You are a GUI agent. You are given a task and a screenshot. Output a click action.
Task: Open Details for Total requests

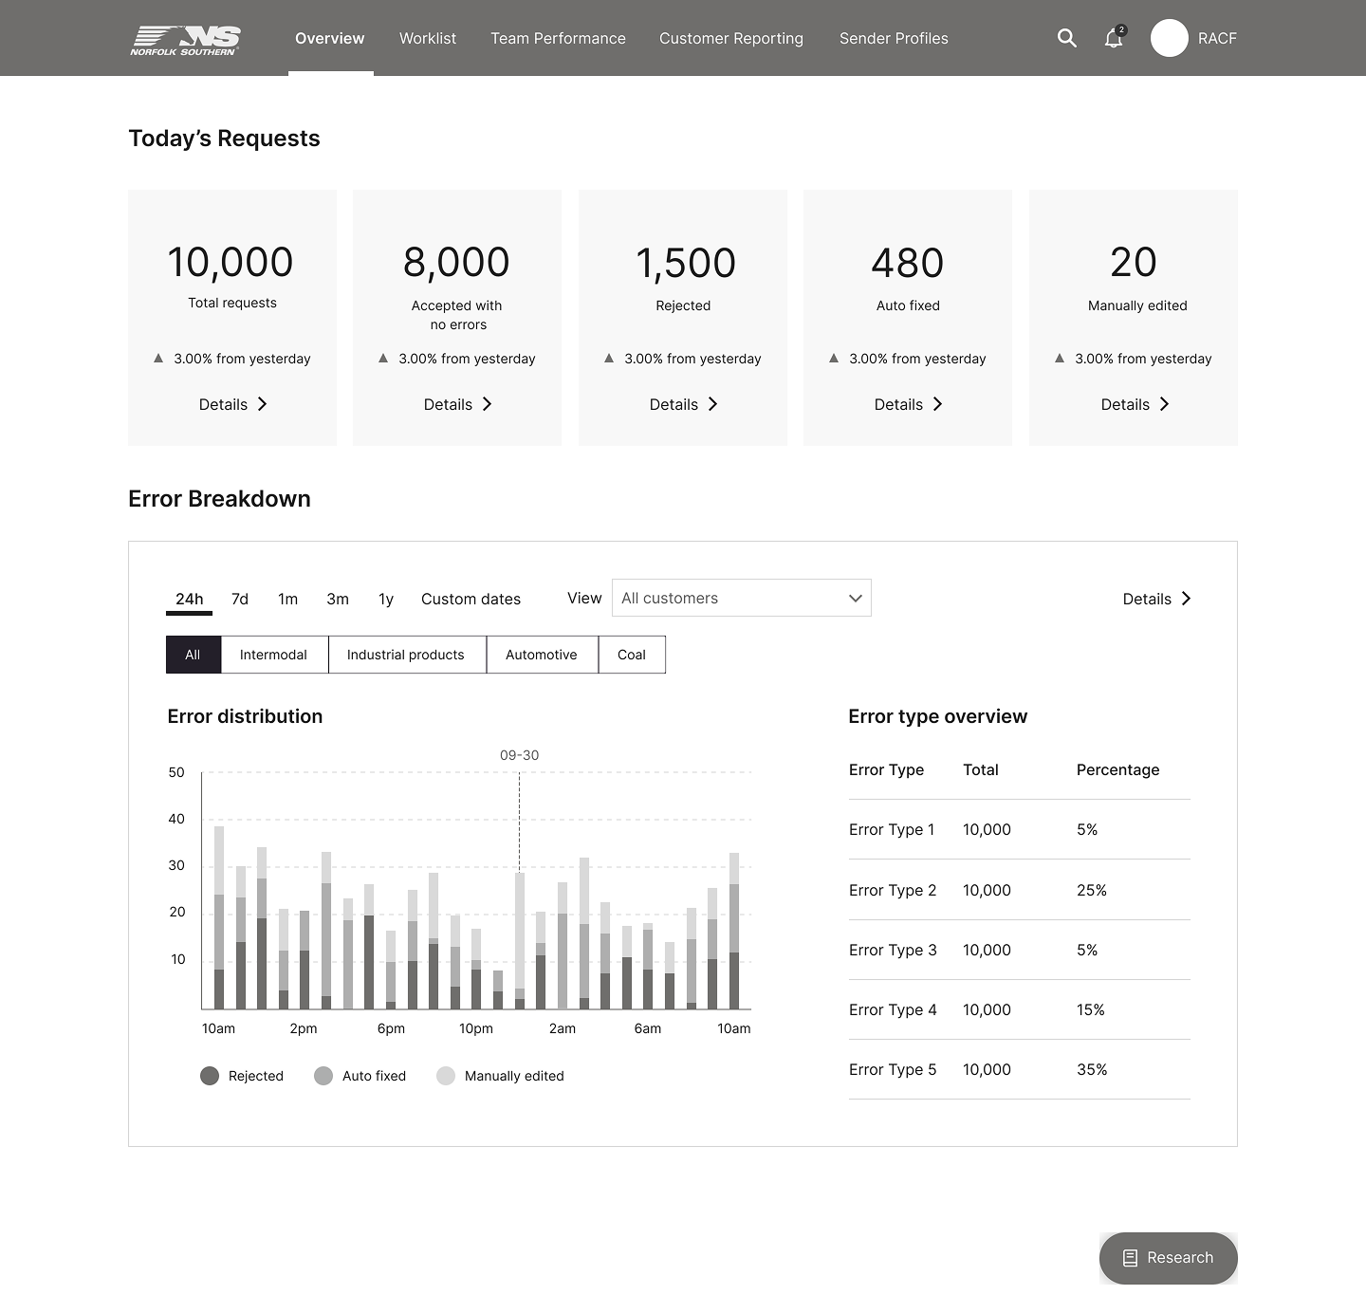pos(232,404)
